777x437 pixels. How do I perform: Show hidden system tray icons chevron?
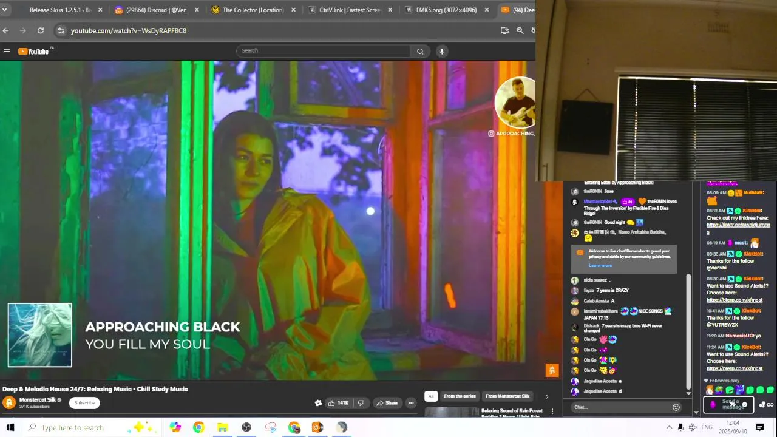click(669, 427)
